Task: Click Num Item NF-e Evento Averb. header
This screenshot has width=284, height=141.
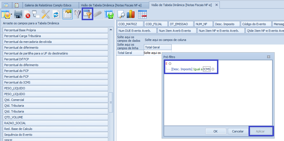Action: point(221,31)
